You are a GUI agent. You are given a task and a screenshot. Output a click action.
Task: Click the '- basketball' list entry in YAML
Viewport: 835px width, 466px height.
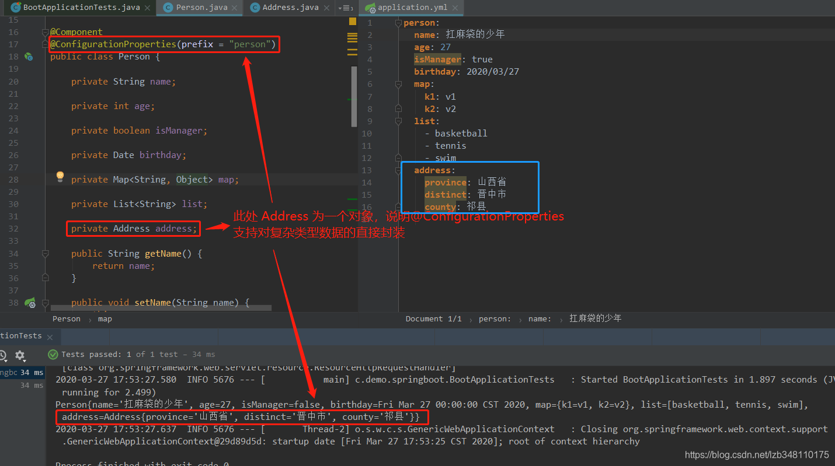click(x=456, y=134)
